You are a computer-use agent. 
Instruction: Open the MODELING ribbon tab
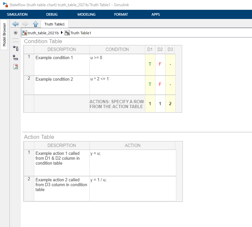86,14
